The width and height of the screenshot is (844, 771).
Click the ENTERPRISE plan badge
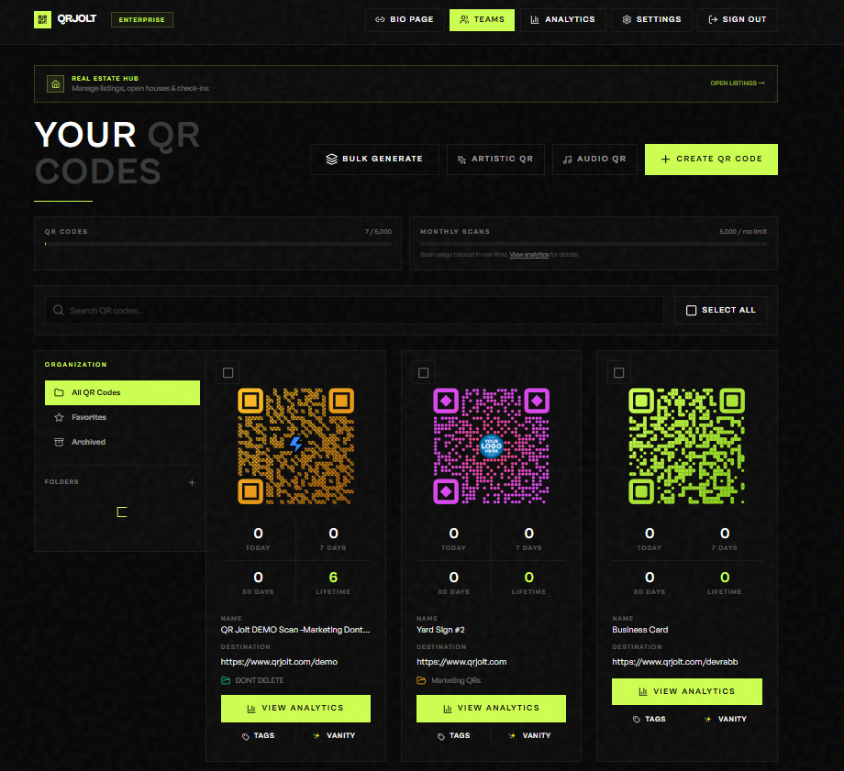coord(142,20)
